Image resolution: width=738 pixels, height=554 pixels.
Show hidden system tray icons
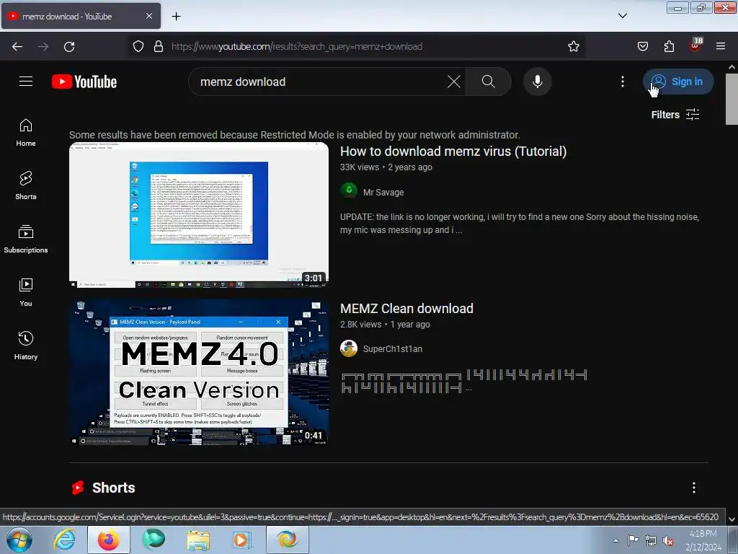(x=615, y=540)
